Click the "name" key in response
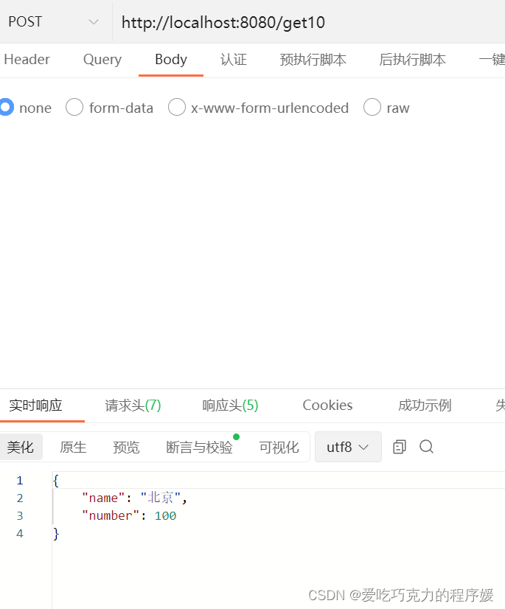This screenshot has width=505, height=609. coord(103,498)
